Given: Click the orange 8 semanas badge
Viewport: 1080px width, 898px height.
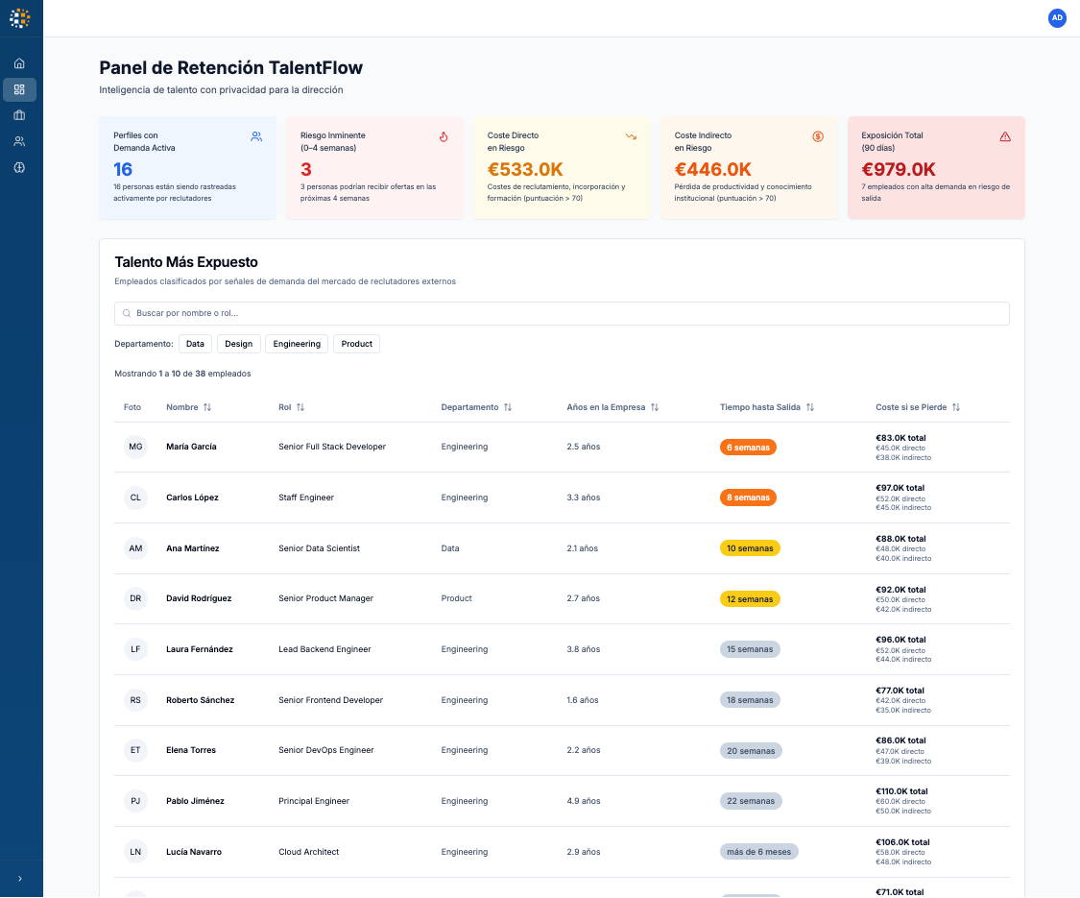Looking at the screenshot, I should 748,498.
